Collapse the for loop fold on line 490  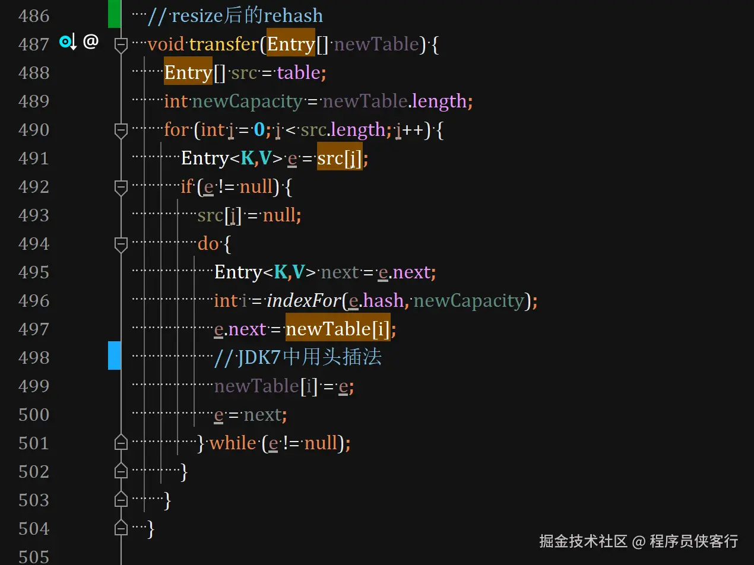121,131
